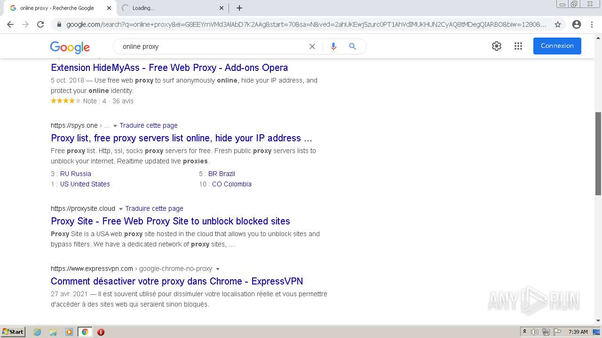The image size is (602, 338).
Task: Open Google settings gear
Action: [497, 46]
